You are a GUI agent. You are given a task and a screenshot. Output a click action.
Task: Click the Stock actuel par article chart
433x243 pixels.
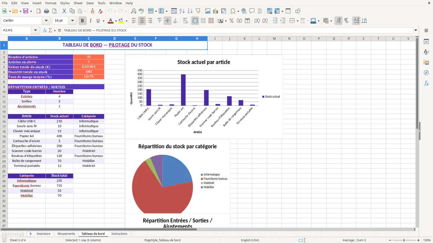204,96
